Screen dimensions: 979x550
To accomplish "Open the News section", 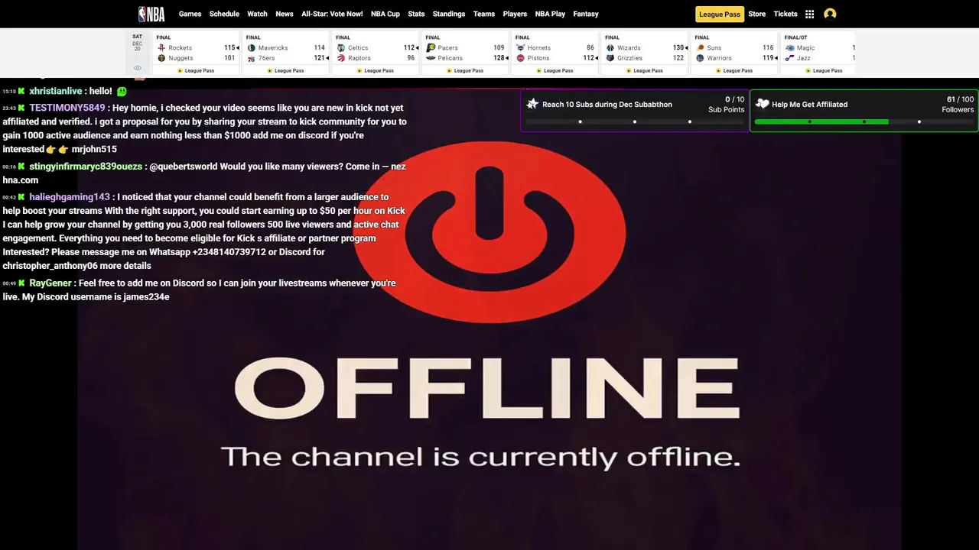I will coord(285,14).
